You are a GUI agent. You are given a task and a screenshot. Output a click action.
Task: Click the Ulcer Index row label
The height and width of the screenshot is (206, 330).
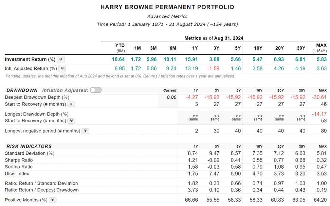pyautogui.click(x=17, y=174)
